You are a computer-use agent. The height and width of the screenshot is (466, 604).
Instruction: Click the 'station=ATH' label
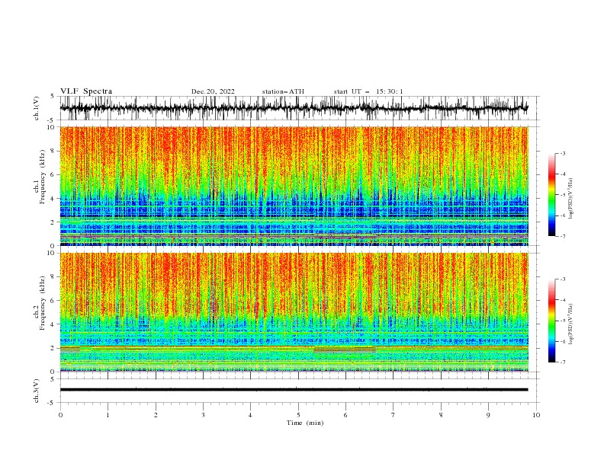[x=283, y=91]
